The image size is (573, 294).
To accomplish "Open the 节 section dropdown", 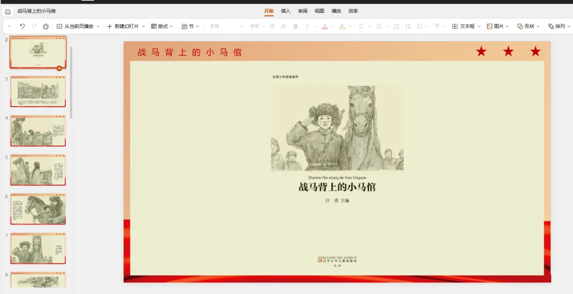I will click(x=190, y=27).
